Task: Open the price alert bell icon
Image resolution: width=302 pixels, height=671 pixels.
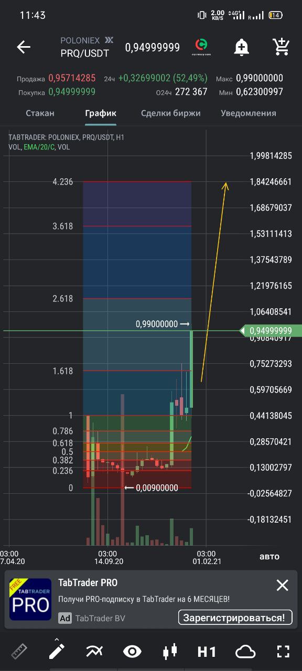Action: (242, 47)
